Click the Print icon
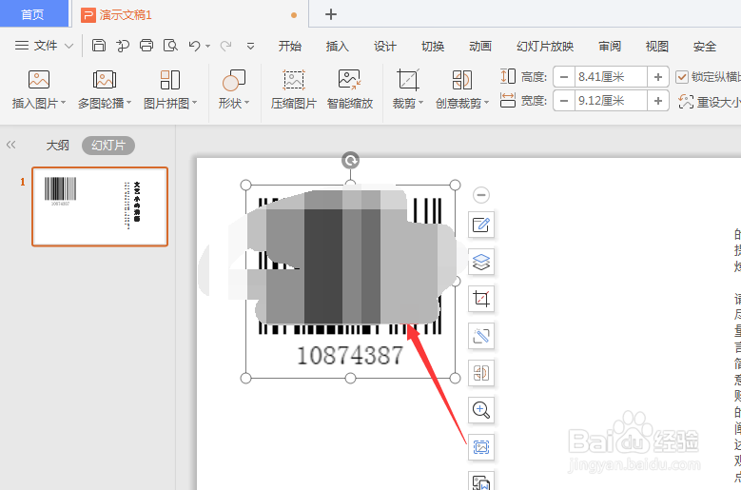The image size is (741, 490). pos(146,46)
